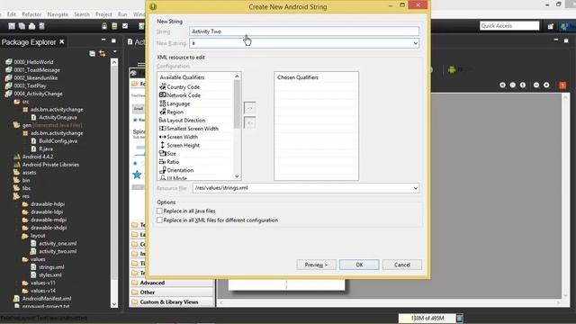Viewport: 576px width, 324px height.
Task: Open the Refactor menu
Action: tap(31, 14)
